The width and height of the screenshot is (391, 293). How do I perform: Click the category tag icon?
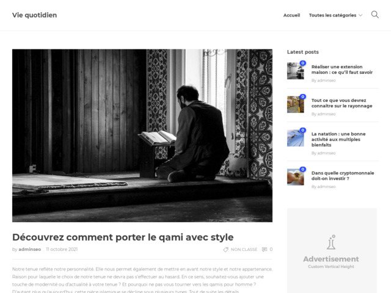(x=225, y=250)
